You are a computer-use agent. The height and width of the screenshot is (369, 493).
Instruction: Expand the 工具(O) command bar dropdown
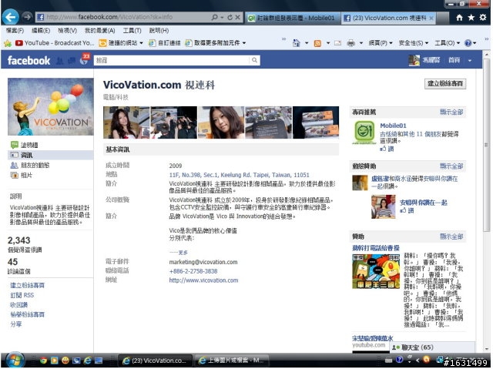point(458,43)
